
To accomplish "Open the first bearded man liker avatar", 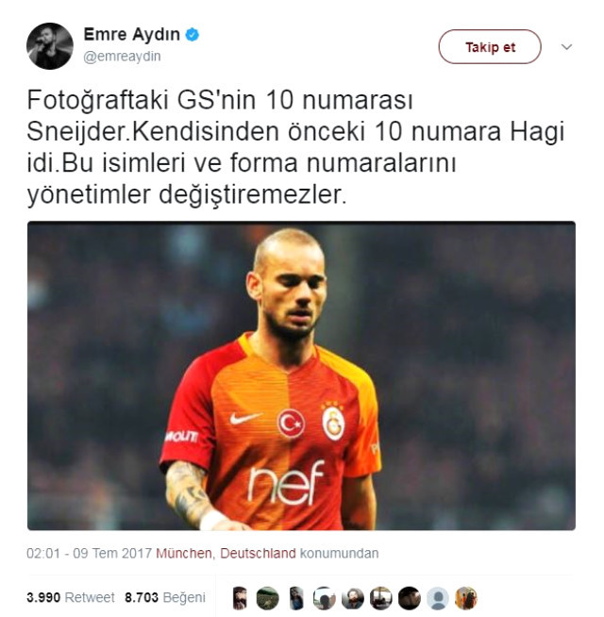I will [240, 598].
